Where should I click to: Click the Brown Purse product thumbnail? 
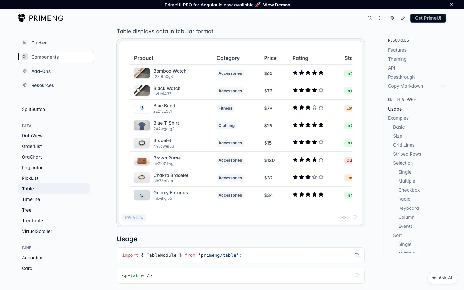pyautogui.click(x=142, y=160)
